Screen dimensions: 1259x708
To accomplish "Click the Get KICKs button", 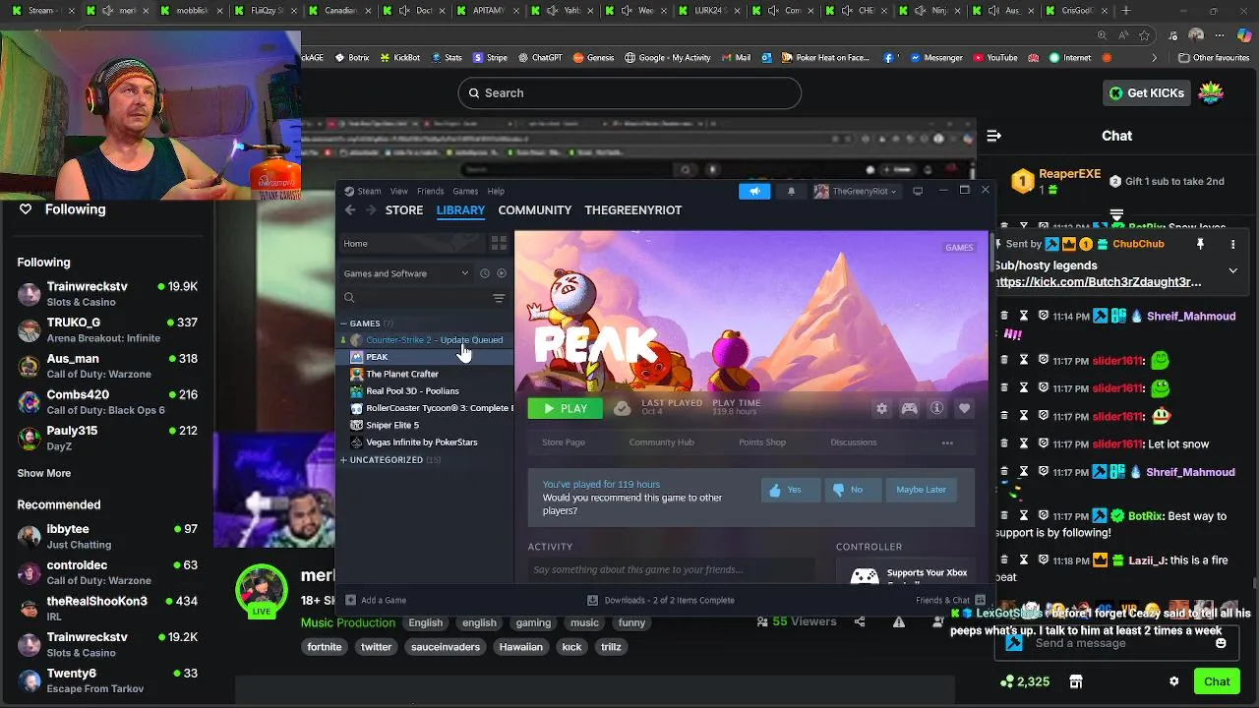I will click(1147, 92).
